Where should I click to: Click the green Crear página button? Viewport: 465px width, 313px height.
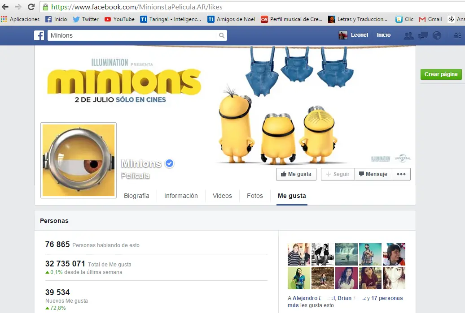441,74
